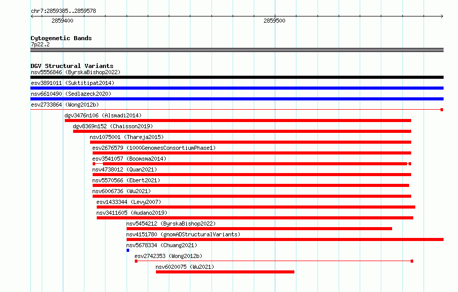Open the esv2742353 (Wong2012b) label
The image size is (458, 292).
(169, 256)
